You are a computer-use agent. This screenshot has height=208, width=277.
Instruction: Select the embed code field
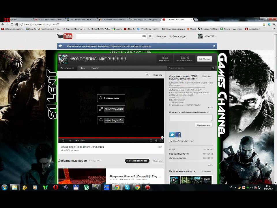coord(114,120)
